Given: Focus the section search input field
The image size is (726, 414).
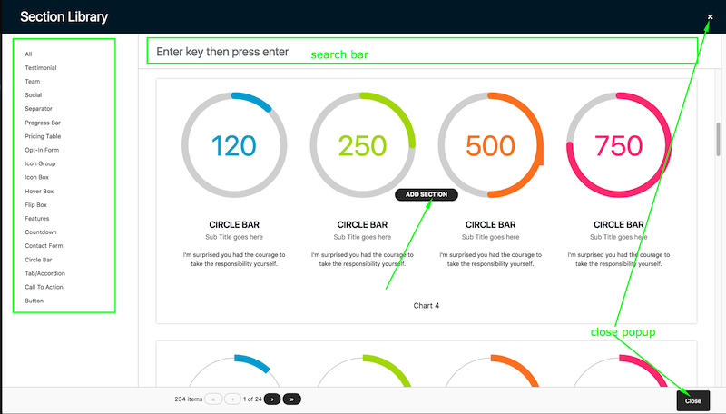Looking at the screenshot, I should click(x=422, y=51).
